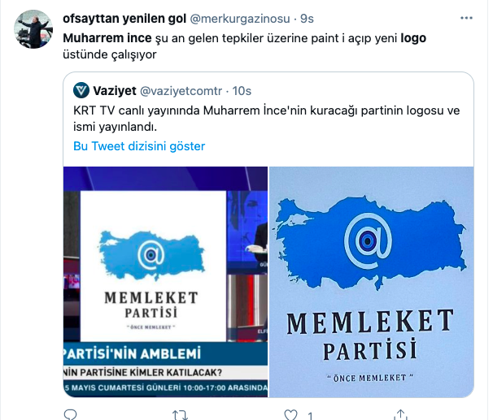Click the retweet arrows icon

pyautogui.click(x=180, y=415)
